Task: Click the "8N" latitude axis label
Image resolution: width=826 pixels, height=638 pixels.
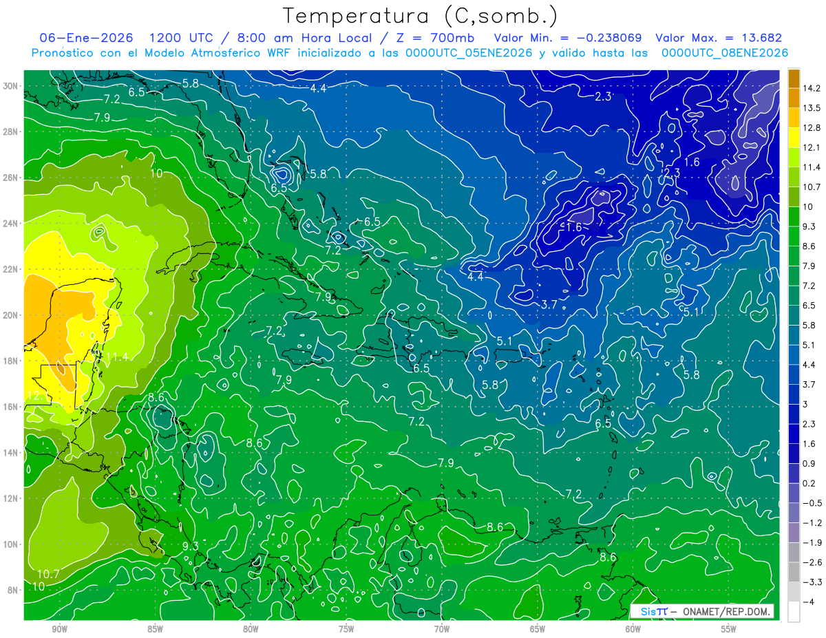Action: pyautogui.click(x=14, y=590)
